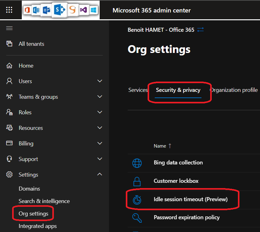Image resolution: width=260 pixels, height=232 pixels.
Task: Click the Idle session timeout timer icon
Action: pyautogui.click(x=137, y=200)
